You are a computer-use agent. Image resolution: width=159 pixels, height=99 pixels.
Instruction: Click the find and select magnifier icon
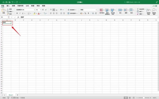point(154,10)
